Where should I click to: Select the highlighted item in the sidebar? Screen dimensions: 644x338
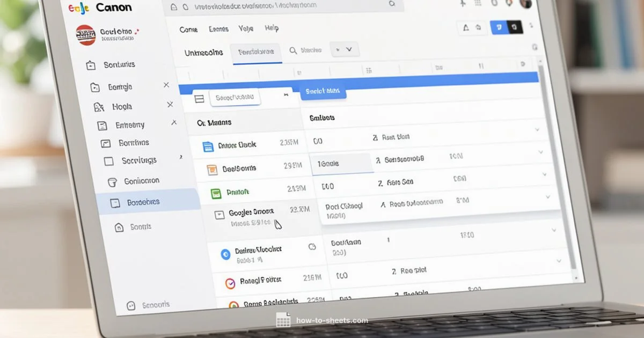tap(143, 203)
